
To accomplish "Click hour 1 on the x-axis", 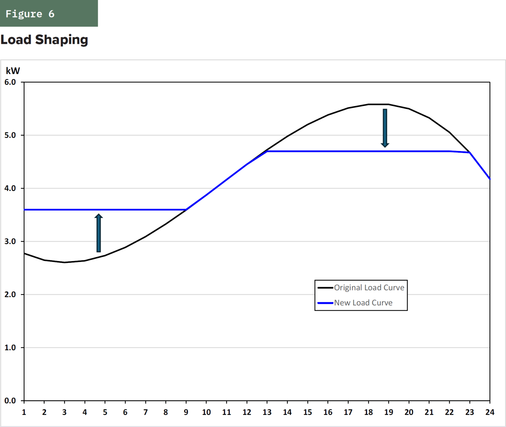I will [x=24, y=412].
